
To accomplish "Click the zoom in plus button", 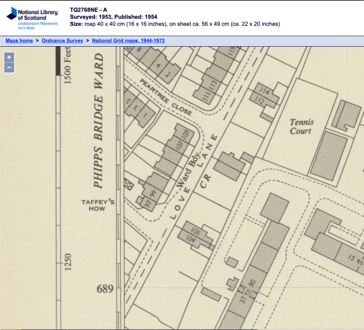I will click(9, 58).
